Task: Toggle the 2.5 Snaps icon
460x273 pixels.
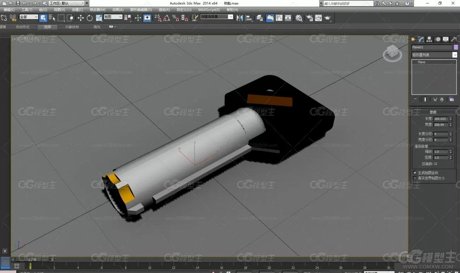Action: pos(158,18)
